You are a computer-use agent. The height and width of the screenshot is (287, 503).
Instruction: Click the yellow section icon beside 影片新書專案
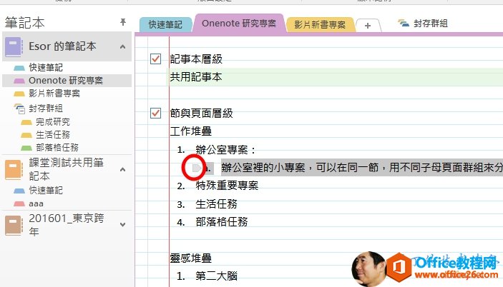(x=19, y=94)
